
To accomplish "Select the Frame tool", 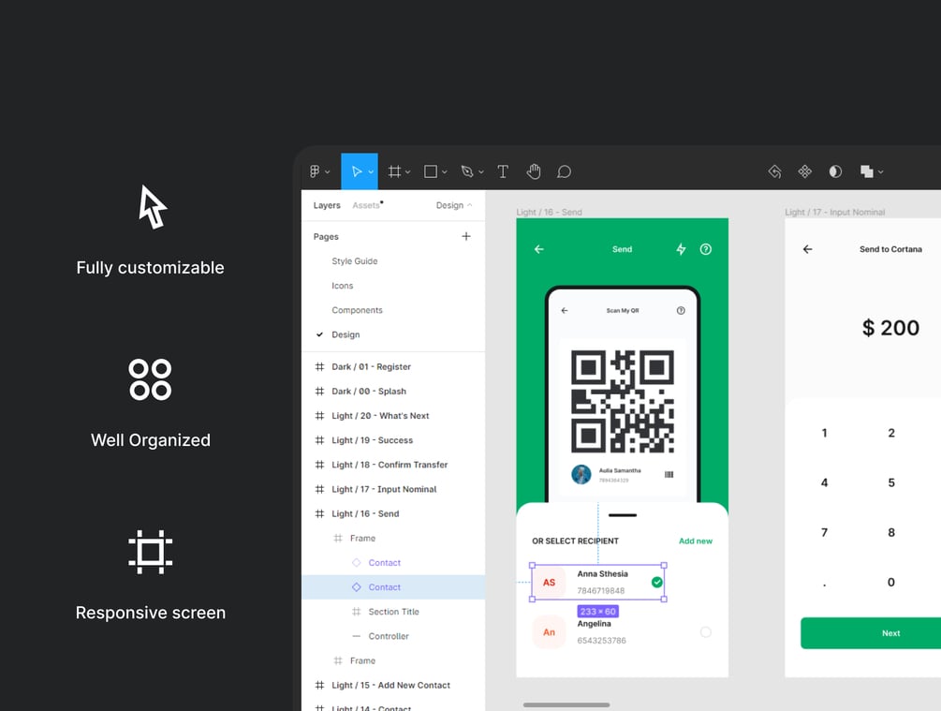I will tap(394, 171).
